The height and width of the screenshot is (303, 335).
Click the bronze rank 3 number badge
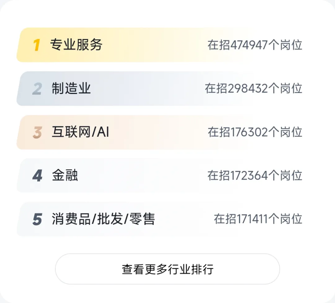[38, 132]
